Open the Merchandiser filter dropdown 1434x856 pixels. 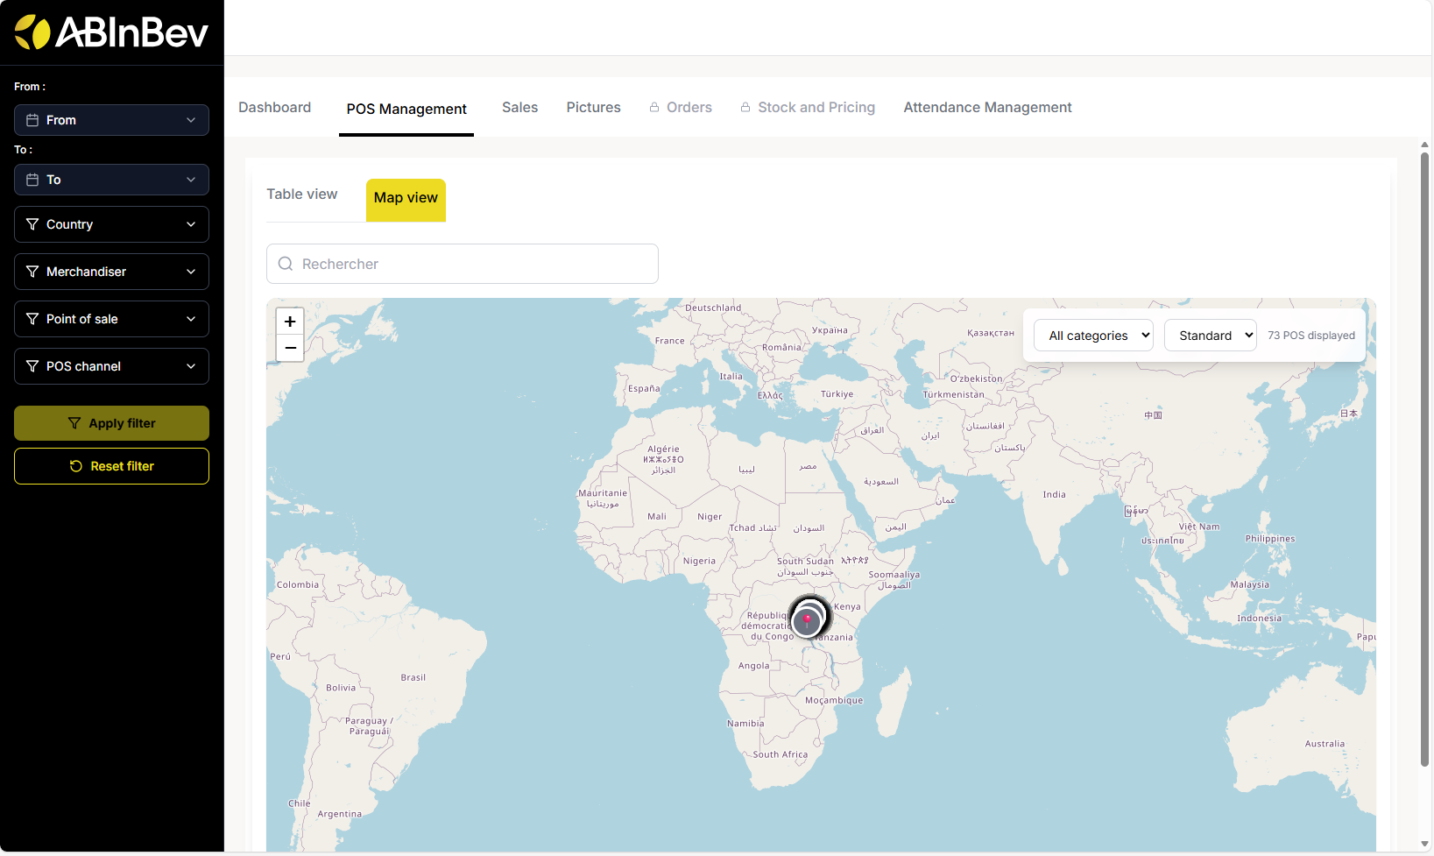(x=111, y=272)
